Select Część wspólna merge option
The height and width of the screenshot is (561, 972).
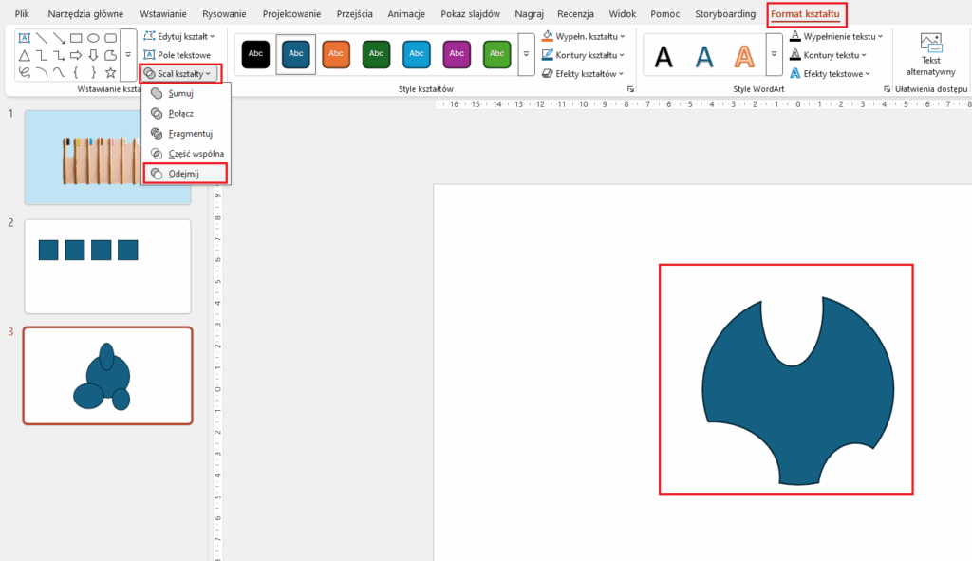point(195,154)
